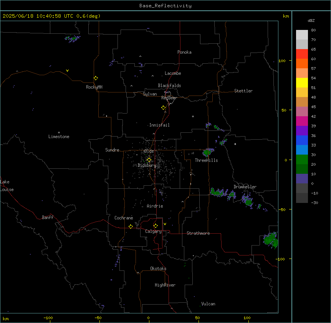Viewport: 331px width, 323px height.
Task: Click the -10 value in dBZ legend
Action: [314, 193]
